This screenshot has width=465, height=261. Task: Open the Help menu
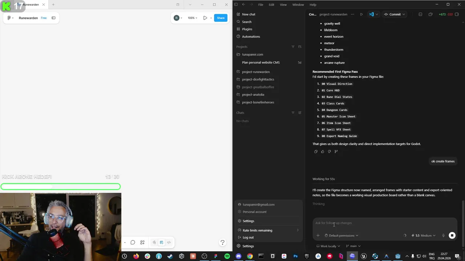[313, 5]
